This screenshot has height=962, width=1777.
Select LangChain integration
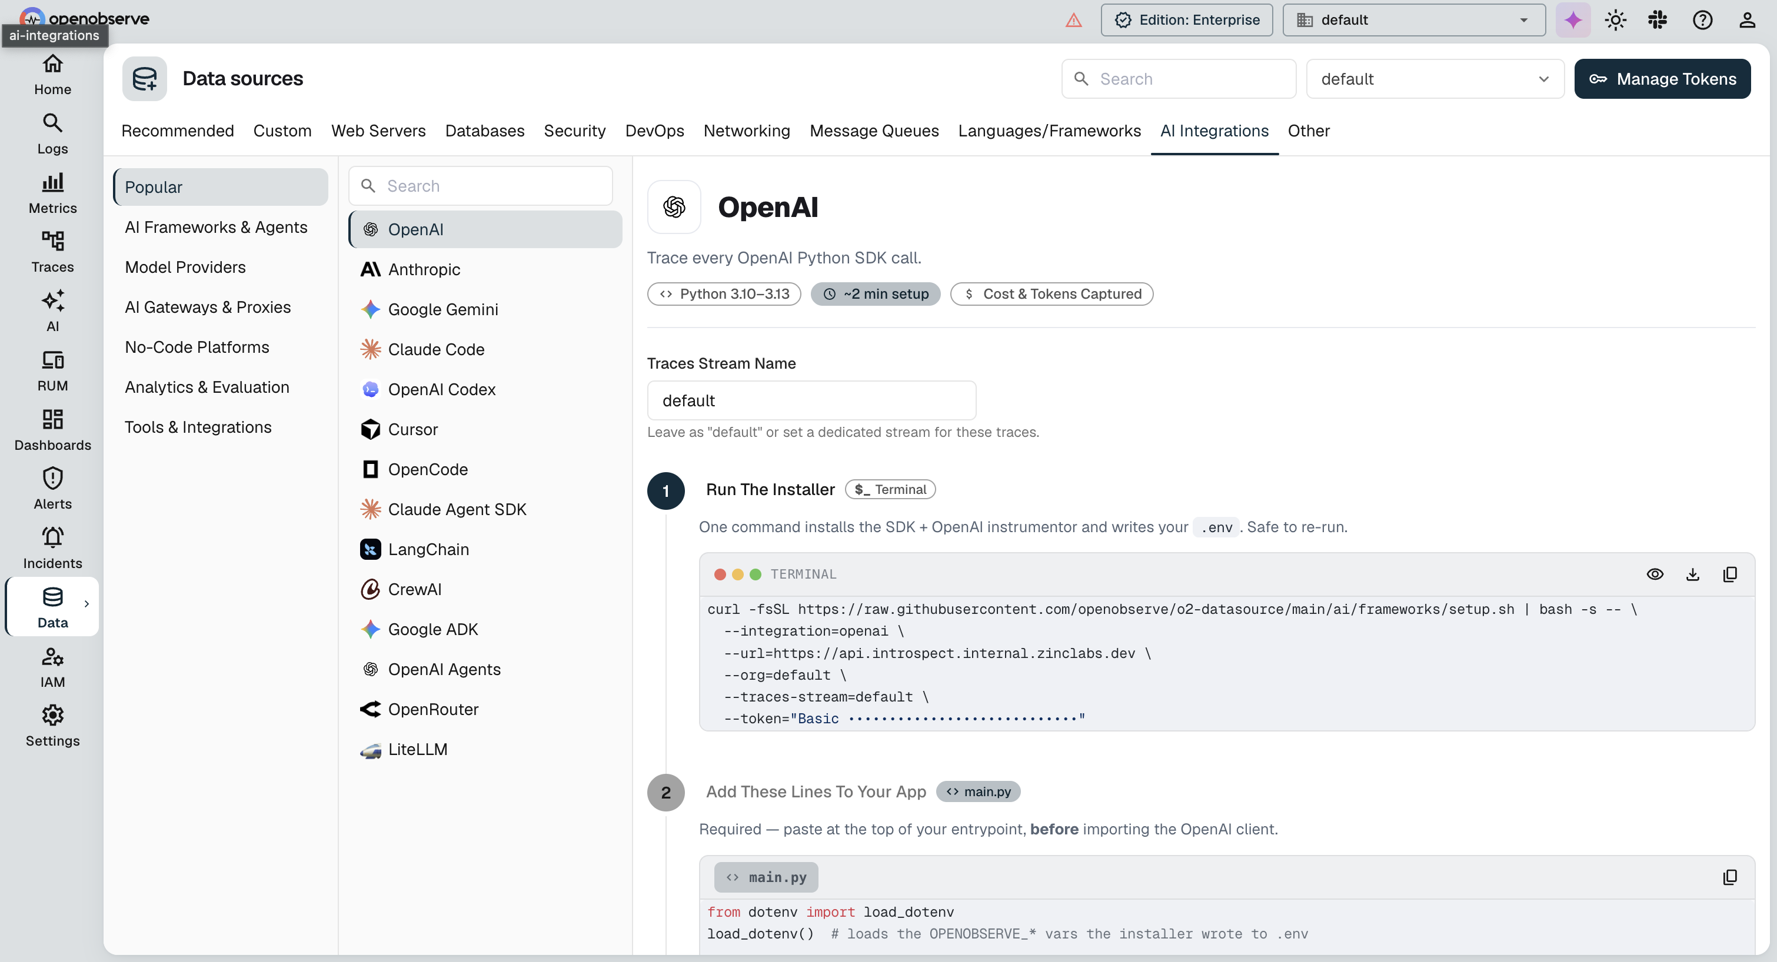[485, 549]
